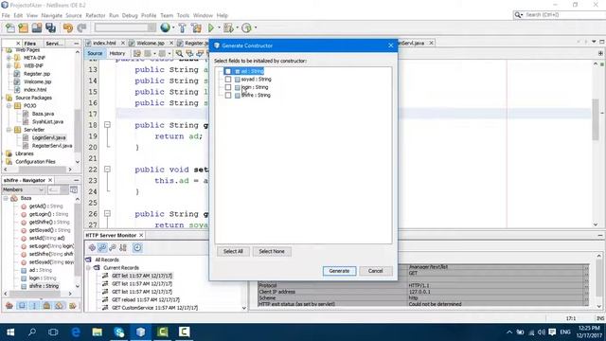Click the Undo arrow icon
Image resolution: width=606 pixels, height=341 pixels.
click(x=68, y=27)
